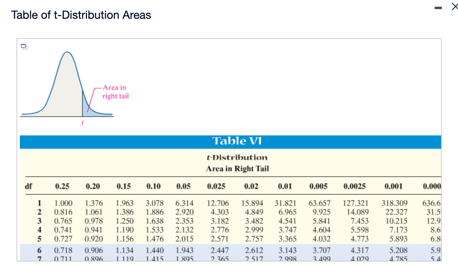Image resolution: width=458 pixels, height=274 pixels.
Task: Select the value 10.215 in row 3
Action: (397, 221)
